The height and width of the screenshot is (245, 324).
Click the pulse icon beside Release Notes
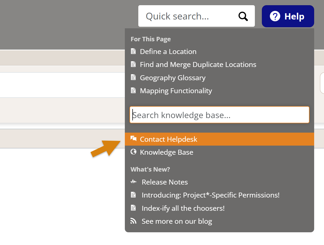point(133,182)
